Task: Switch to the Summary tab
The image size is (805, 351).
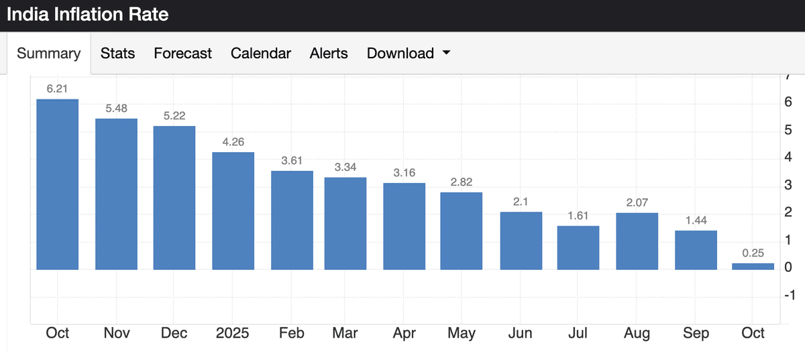Action: click(x=48, y=54)
